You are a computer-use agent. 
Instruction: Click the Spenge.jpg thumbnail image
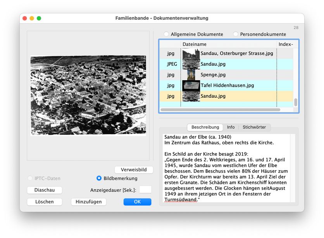[191, 74]
